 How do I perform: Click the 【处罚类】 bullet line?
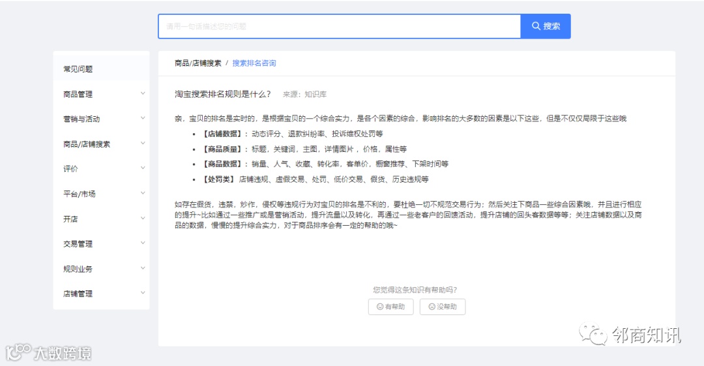coord(314,179)
